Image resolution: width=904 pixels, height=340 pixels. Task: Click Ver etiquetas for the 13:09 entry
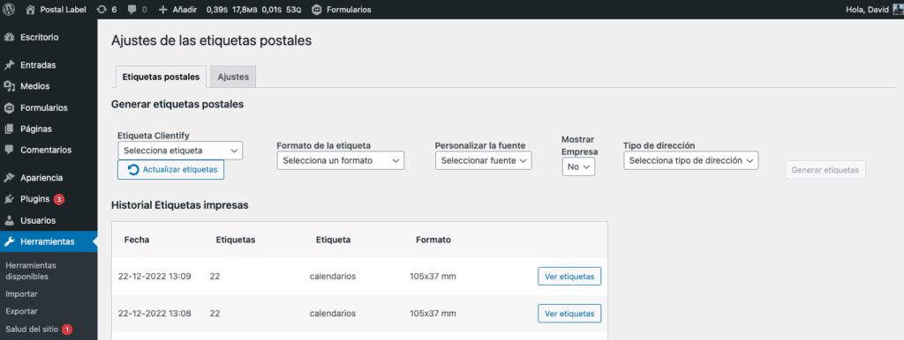tap(569, 277)
